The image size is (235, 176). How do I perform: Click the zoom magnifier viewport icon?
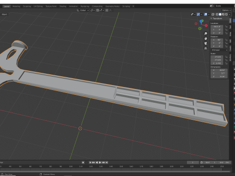click(x=206, y=34)
